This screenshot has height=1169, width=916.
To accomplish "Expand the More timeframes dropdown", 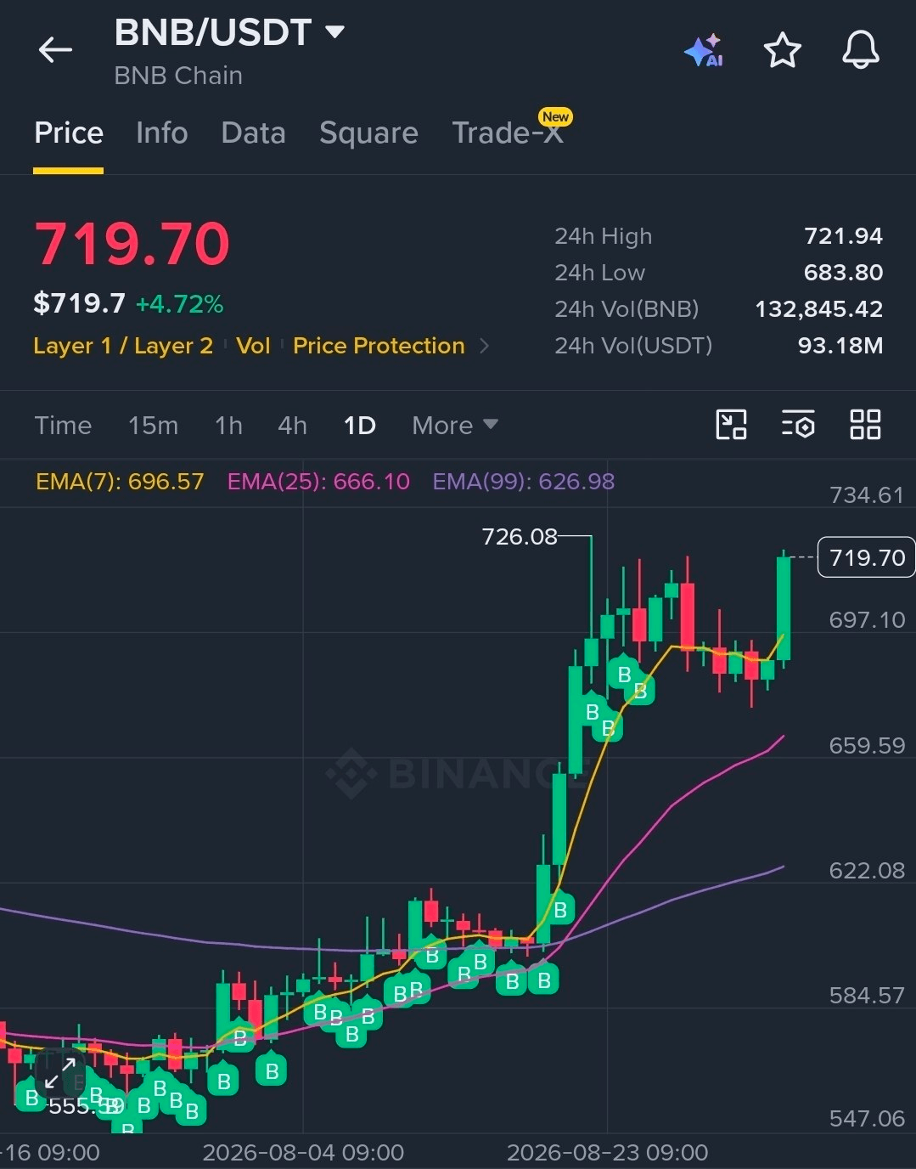I will (x=455, y=425).
